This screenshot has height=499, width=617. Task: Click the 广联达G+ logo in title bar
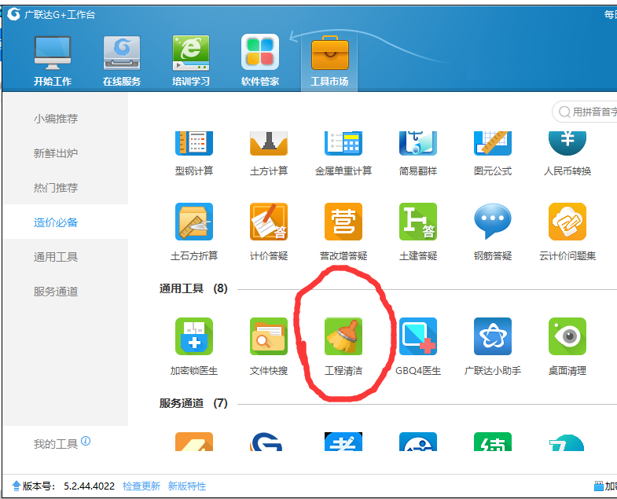14,15
